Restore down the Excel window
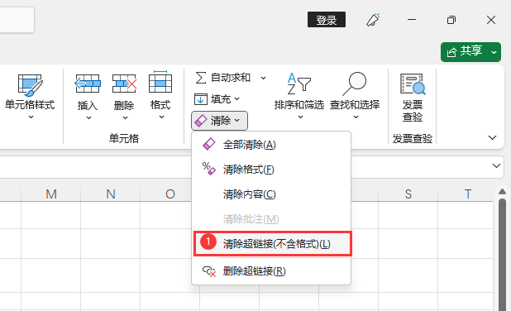The image size is (511, 311). (x=451, y=20)
